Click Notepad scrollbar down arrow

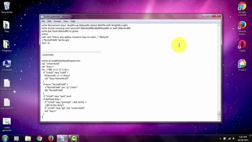click(219, 120)
